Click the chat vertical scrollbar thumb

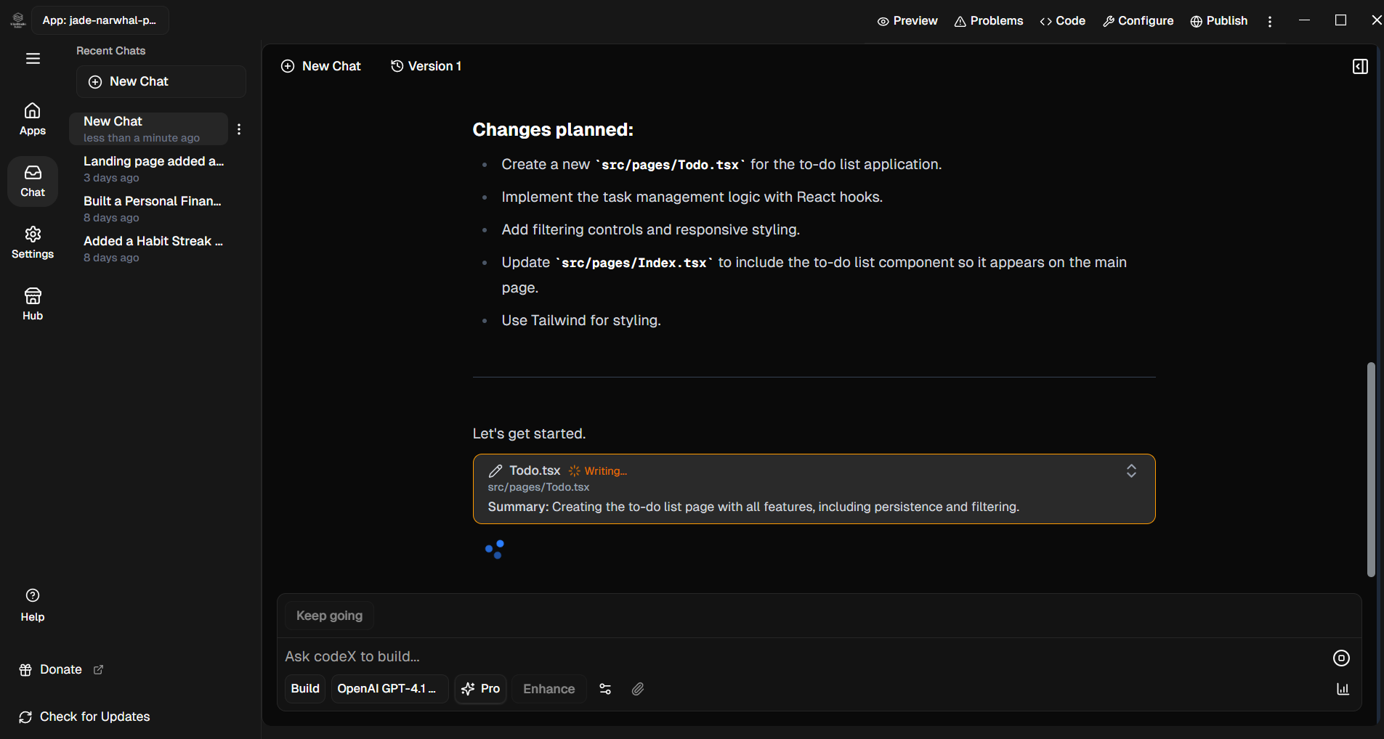(x=1371, y=469)
